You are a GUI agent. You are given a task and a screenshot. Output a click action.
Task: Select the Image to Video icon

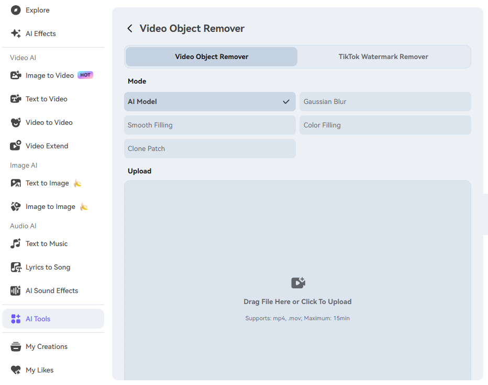click(16, 75)
